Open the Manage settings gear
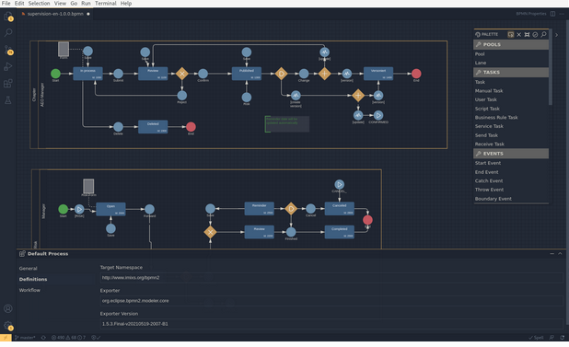This screenshot has height=347, width=569. click(8, 326)
